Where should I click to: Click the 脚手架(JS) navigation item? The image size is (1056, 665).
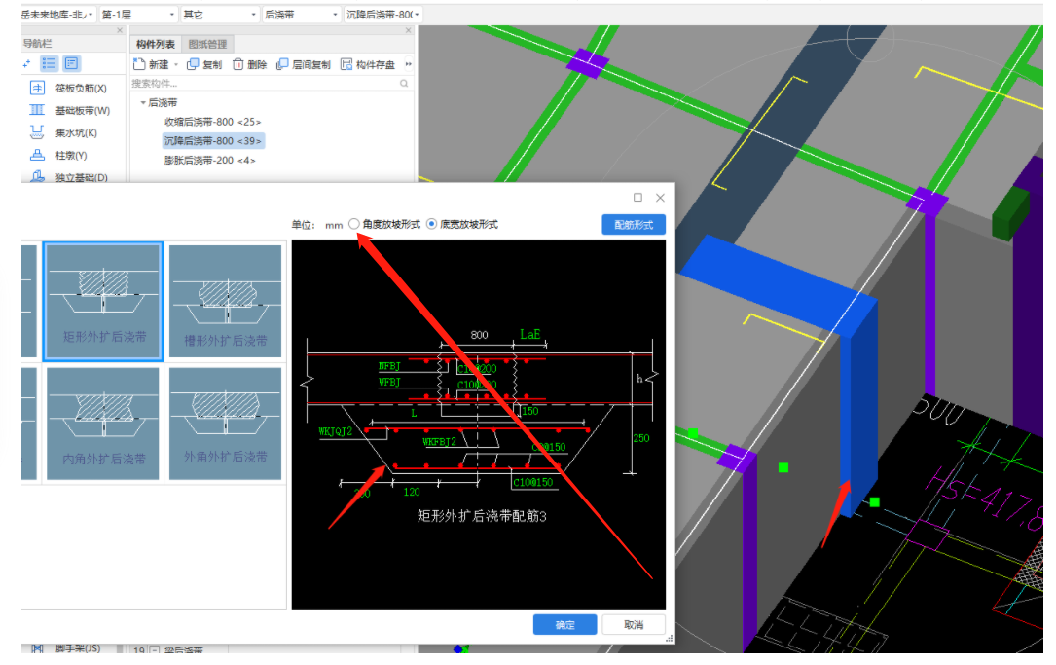78,648
